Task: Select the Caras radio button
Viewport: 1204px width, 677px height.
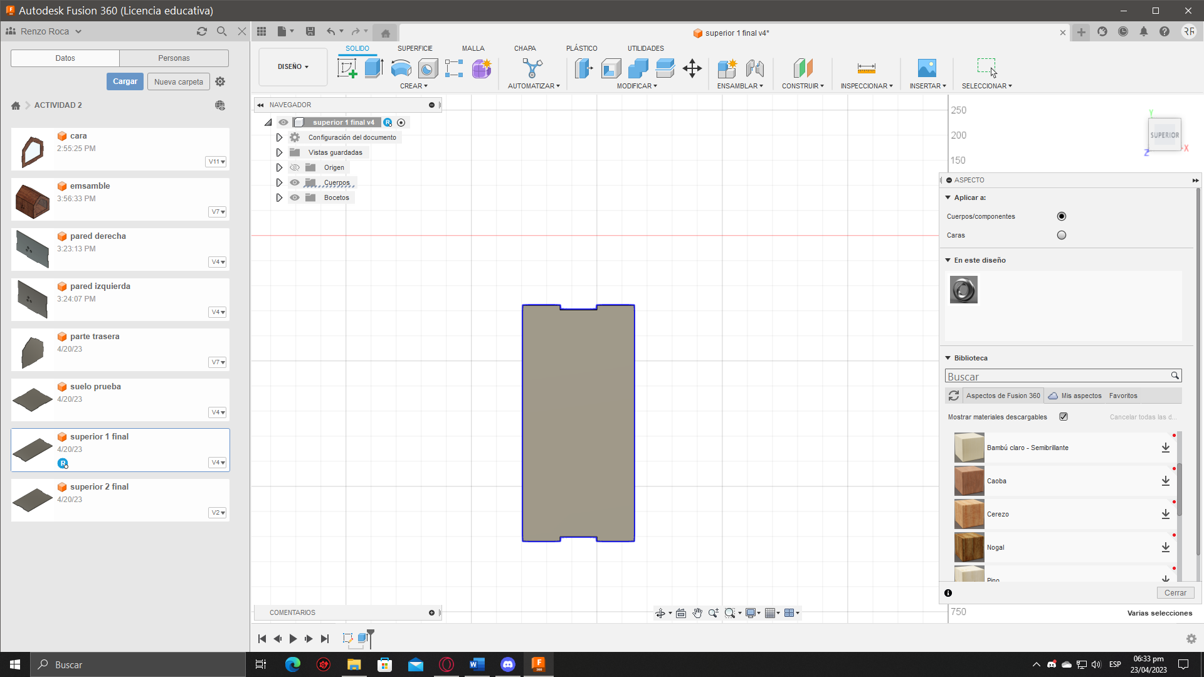Action: 1061,235
